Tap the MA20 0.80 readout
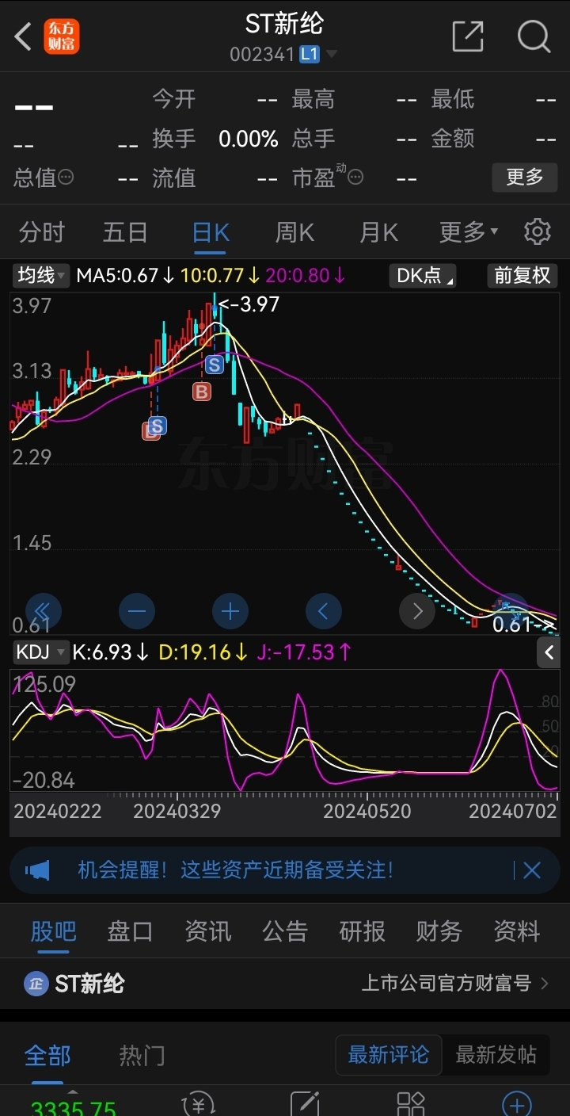Screen dimensions: 570x1116 tap(306, 276)
